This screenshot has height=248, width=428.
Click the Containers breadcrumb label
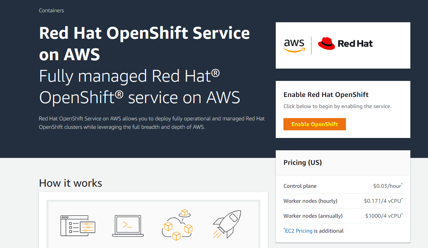[x=51, y=10]
